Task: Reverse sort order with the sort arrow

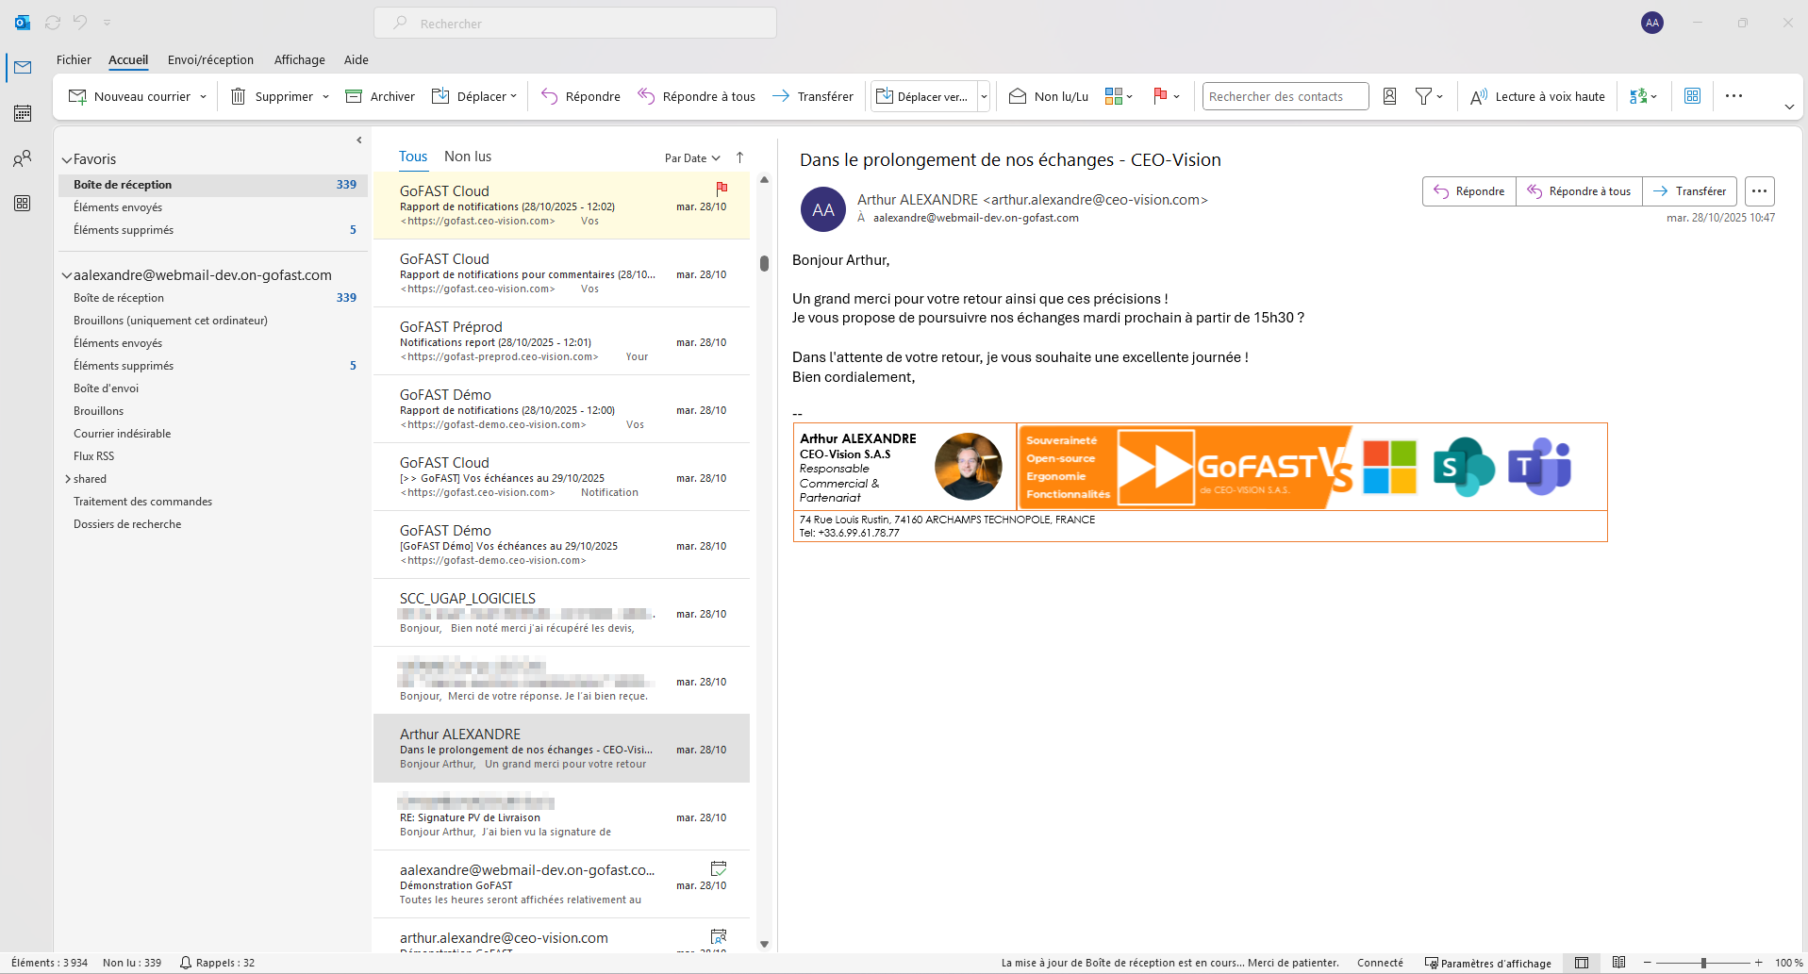Action: pyautogui.click(x=739, y=157)
